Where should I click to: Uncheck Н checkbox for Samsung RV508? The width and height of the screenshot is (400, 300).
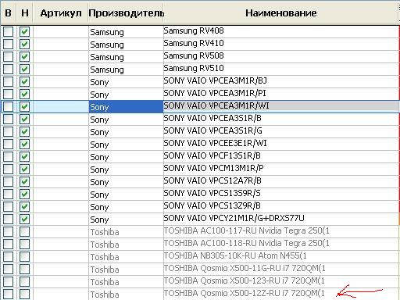(25, 57)
